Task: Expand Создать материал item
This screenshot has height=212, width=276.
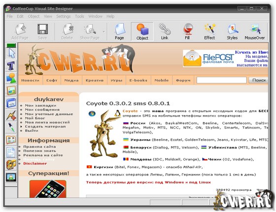Action: pos(45,126)
